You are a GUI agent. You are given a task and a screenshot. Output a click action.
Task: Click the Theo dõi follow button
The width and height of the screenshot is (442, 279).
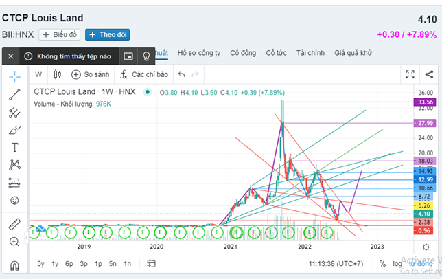coord(107,34)
